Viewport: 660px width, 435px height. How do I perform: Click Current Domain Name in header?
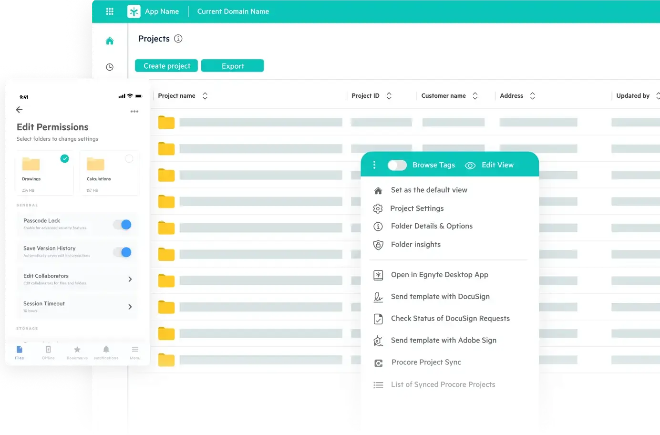[233, 11]
